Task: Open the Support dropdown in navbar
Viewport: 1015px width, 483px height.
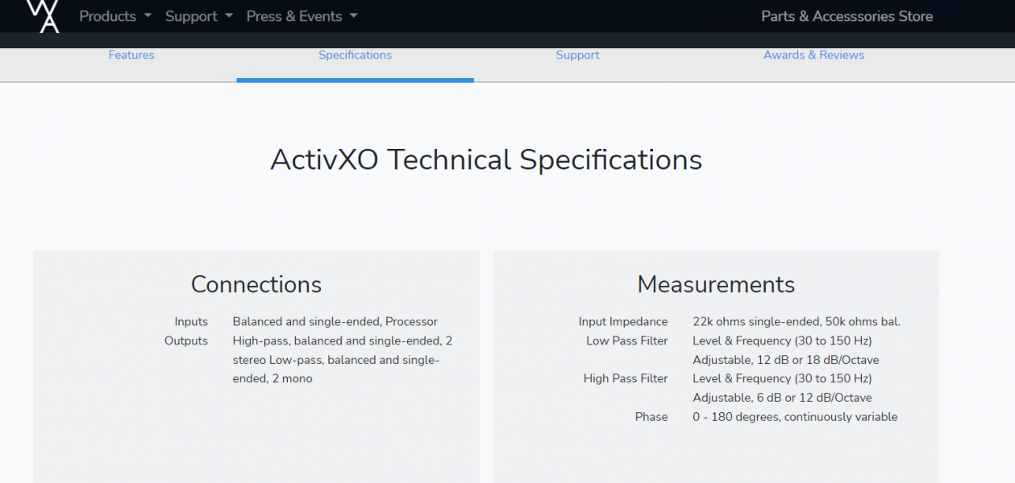Action: click(199, 16)
